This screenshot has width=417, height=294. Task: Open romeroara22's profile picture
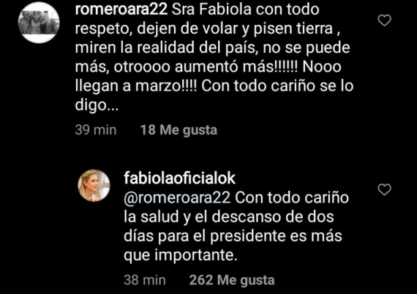click(x=39, y=23)
